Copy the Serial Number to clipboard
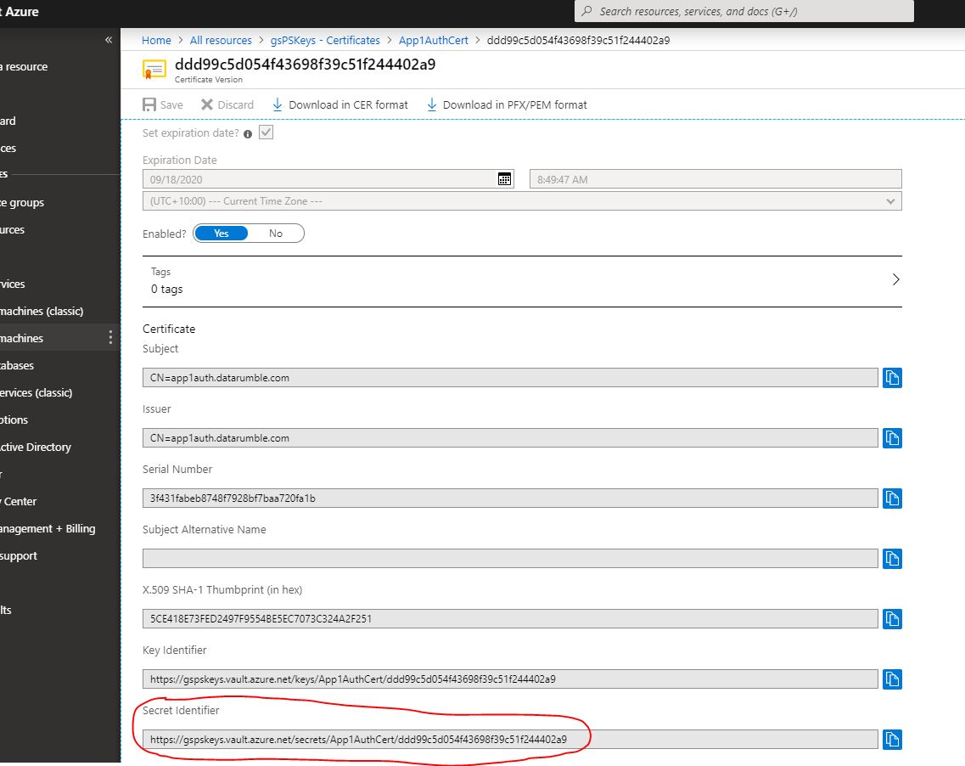Viewport: 965px width, 766px height. [x=892, y=498]
